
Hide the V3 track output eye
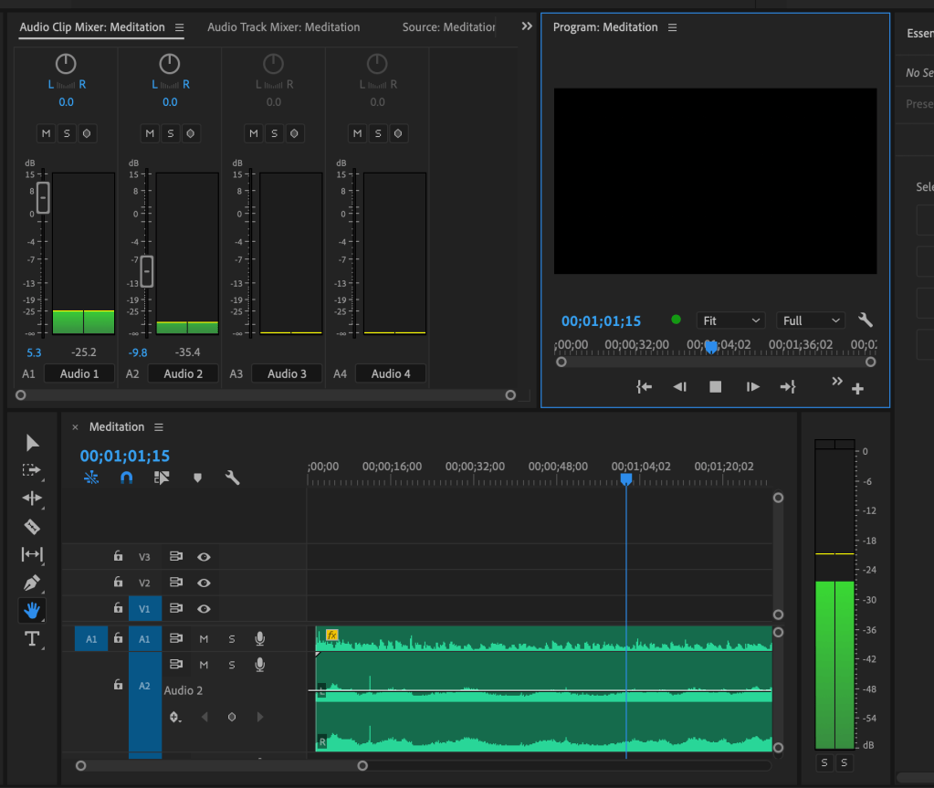[204, 557]
